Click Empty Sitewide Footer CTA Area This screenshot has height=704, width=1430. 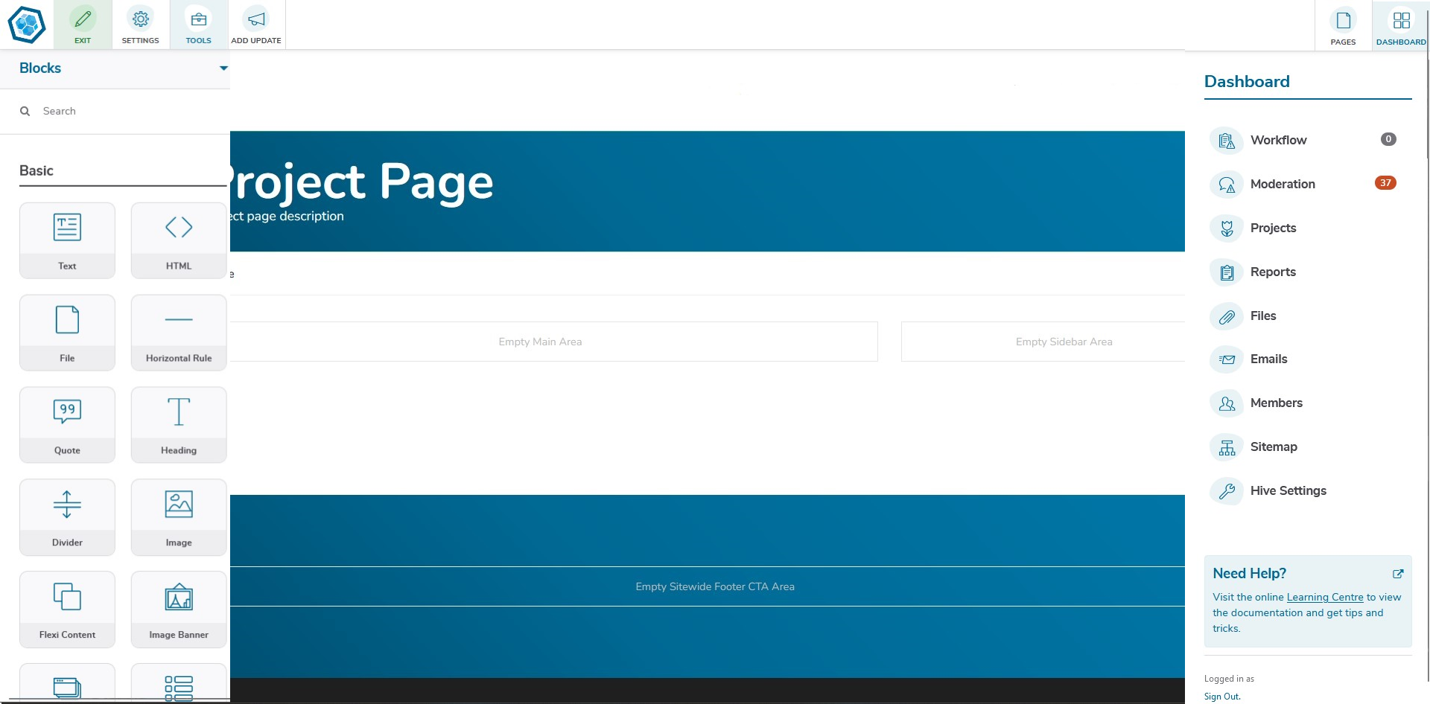point(708,586)
